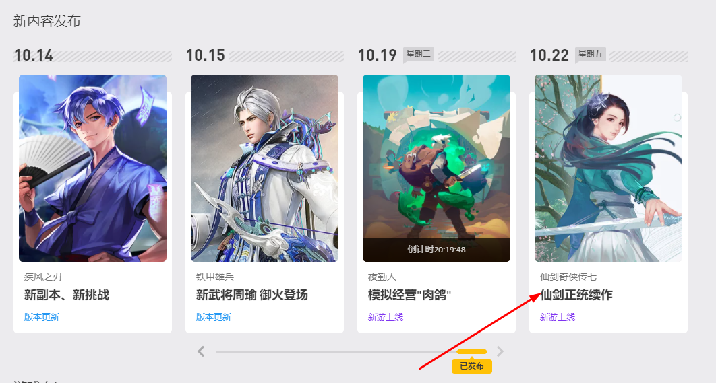Click 新游上线 under 夜勤人
The image size is (716, 383).
click(386, 317)
